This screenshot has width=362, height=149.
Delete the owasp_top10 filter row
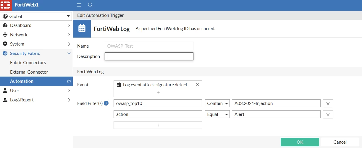point(328,103)
